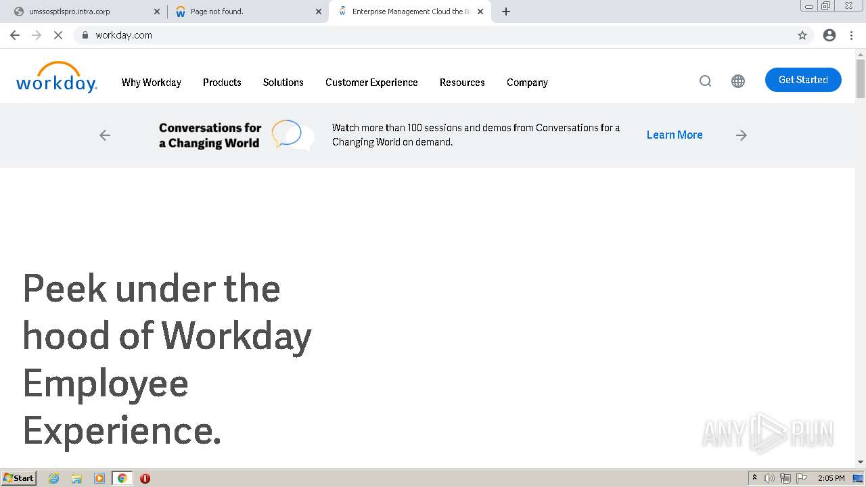Advance banner with right arrow
866x487 pixels.
(x=742, y=135)
